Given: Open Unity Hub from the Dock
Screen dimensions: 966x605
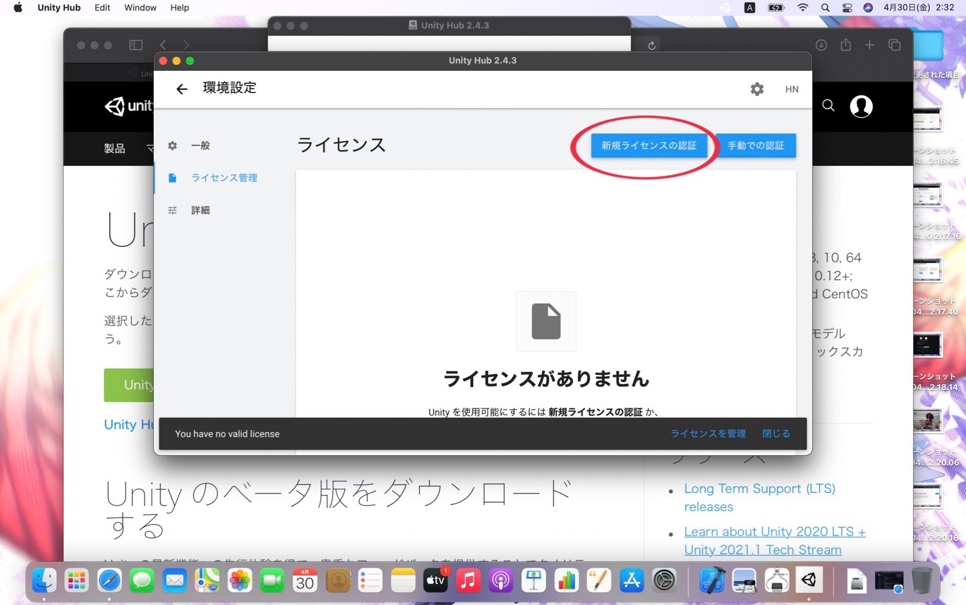Looking at the screenshot, I should pyautogui.click(x=809, y=580).
